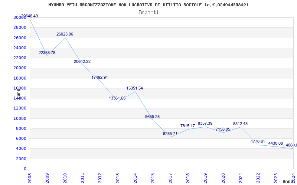Click the x-axis year 2012
The width and height of the screenshot is (297, 185).
pos(100,178)
